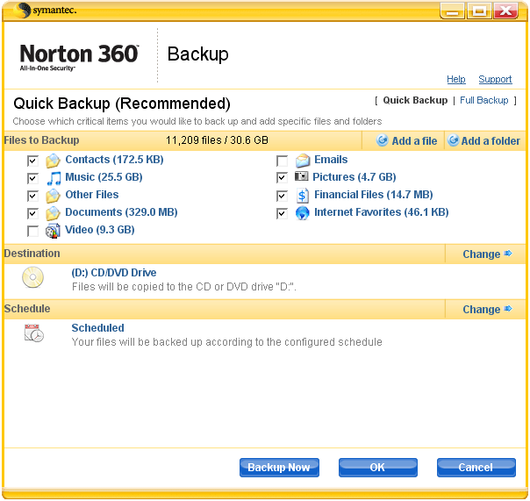The image size is (530, 501).
Task: Click the Scheduled heading text
Action: (x=97, y=328)
